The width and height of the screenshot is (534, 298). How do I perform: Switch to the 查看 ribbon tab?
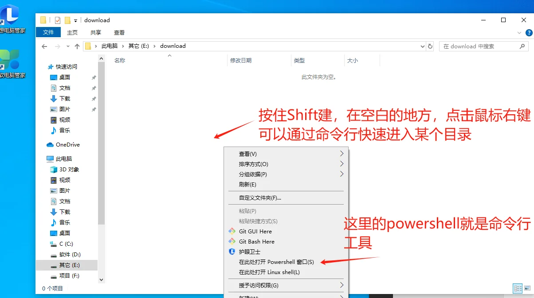pyautogui.click(x=119, y=32)
